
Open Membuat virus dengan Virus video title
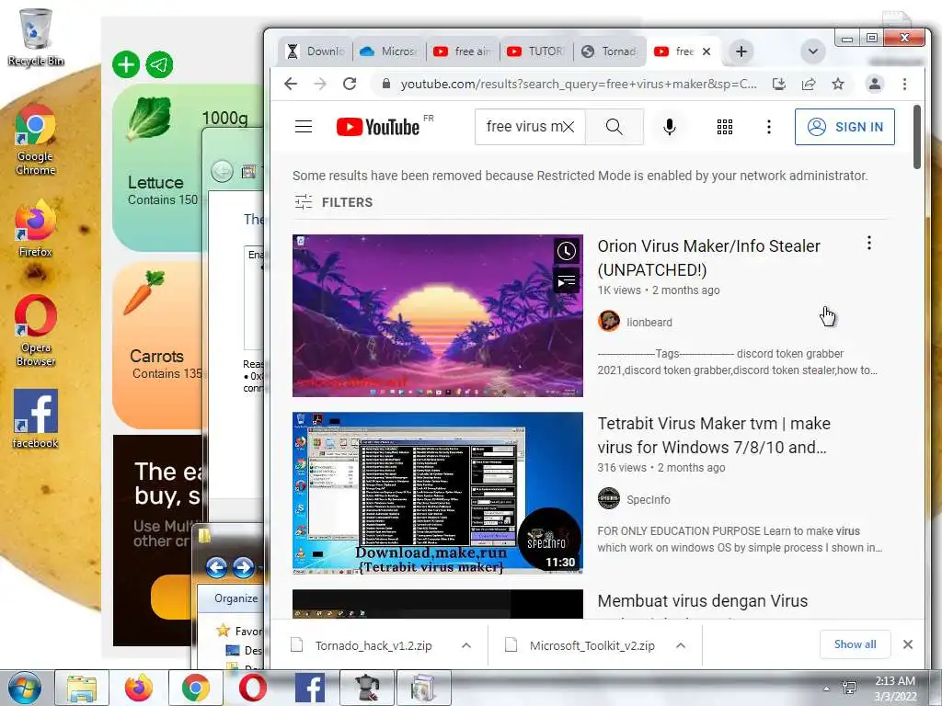tap(702, 601)
